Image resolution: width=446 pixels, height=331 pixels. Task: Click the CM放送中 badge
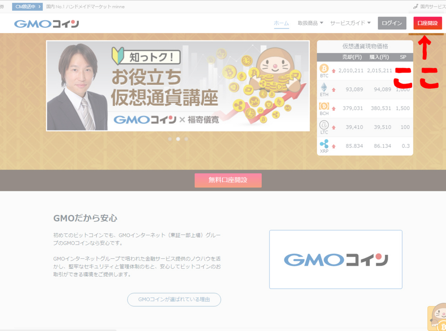coord(27,7)
